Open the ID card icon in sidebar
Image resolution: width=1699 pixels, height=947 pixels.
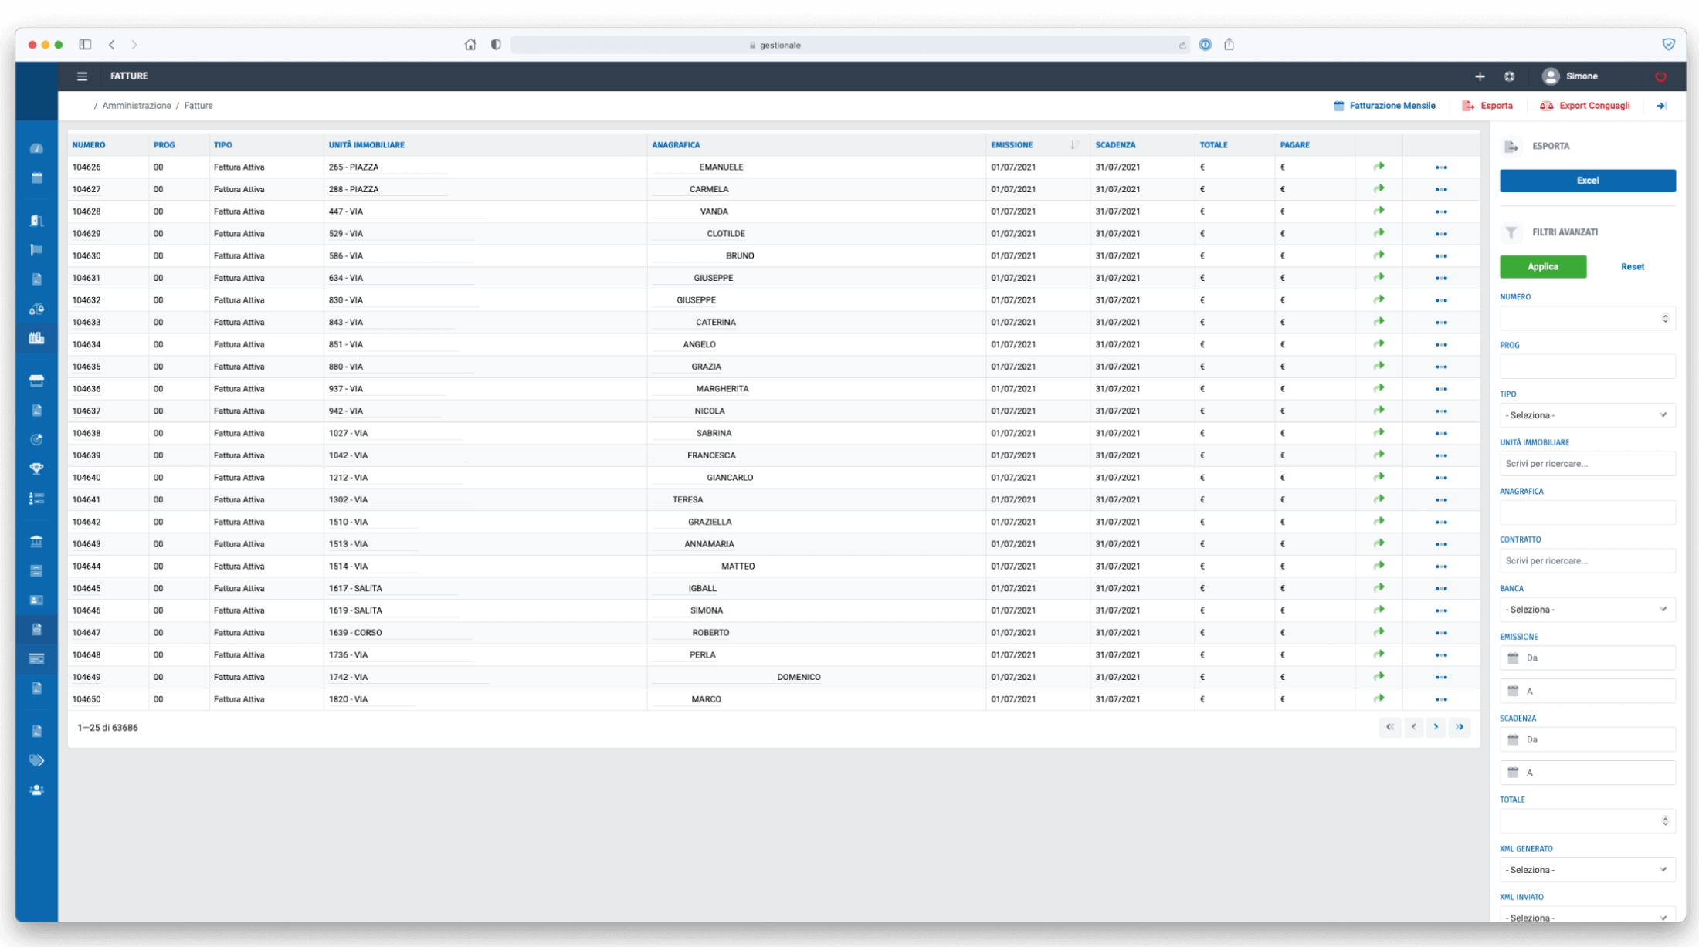pyautogui.click(x=36, y=600)
